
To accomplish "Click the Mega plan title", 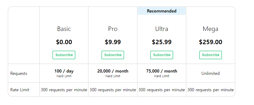I will click(x=210, y=29).
